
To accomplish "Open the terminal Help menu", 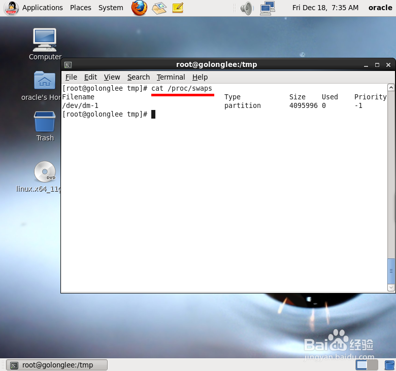I will point(200,77).
